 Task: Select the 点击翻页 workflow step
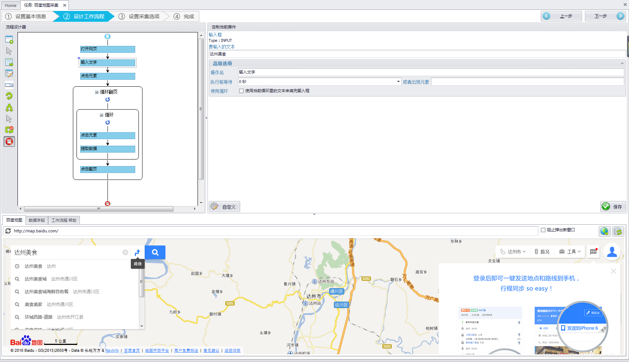click(108, 169)
